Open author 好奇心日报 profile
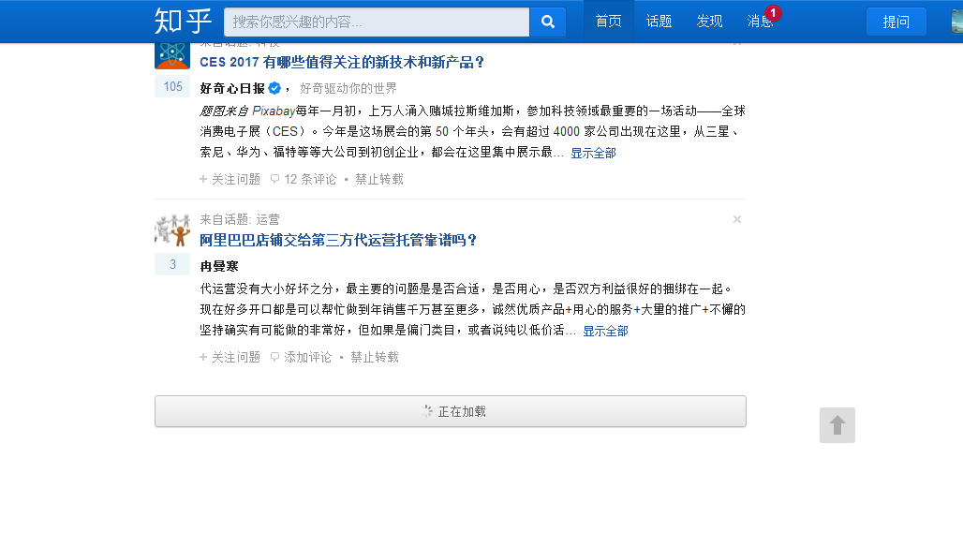 (x=232, y=88)
